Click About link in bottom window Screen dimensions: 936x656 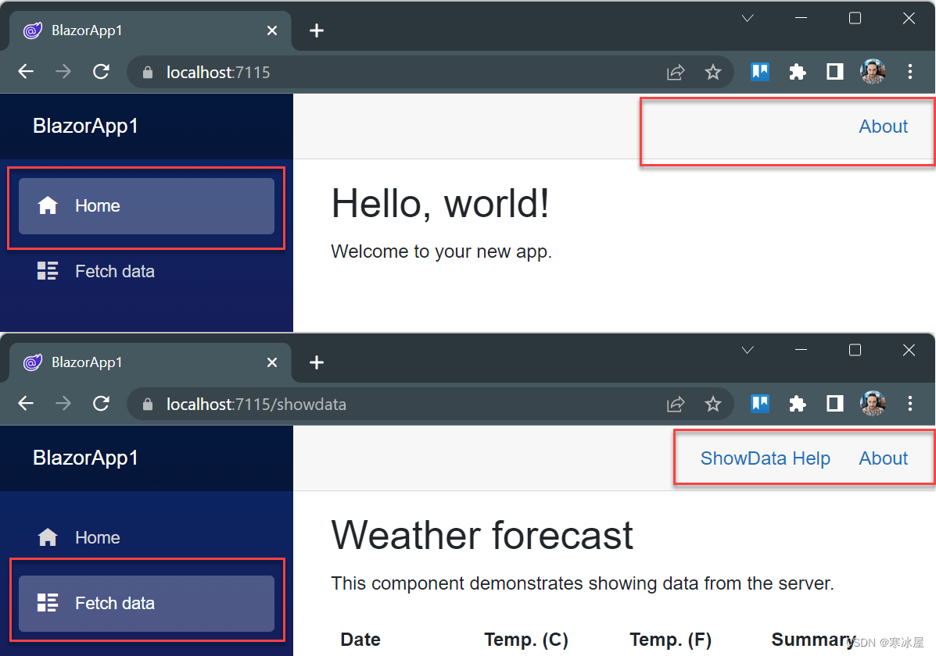coord(883,458)
